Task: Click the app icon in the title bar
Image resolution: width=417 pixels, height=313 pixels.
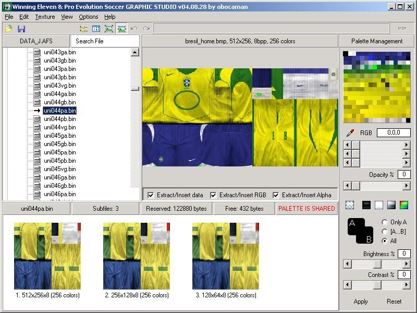Action: [7, 7]
